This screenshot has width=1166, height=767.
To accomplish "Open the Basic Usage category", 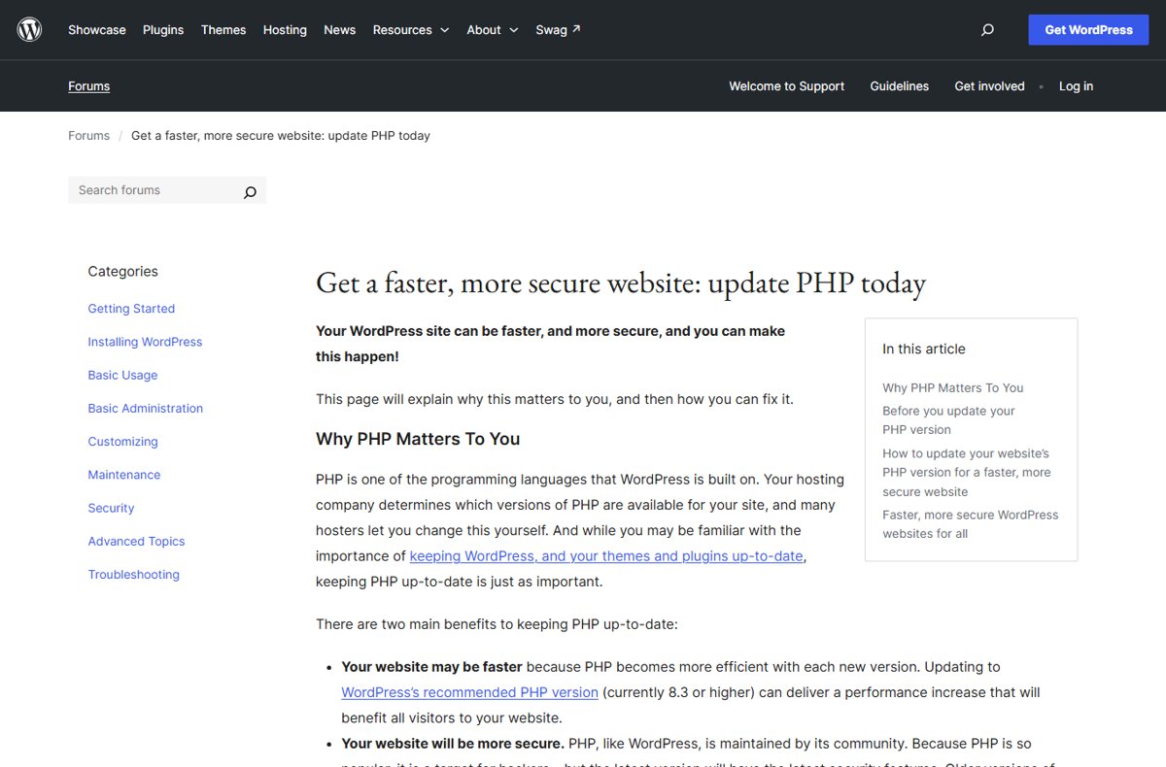I will [122, 375].
